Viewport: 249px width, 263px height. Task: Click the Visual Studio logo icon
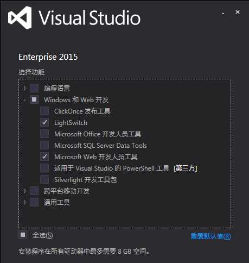point(20,18)
